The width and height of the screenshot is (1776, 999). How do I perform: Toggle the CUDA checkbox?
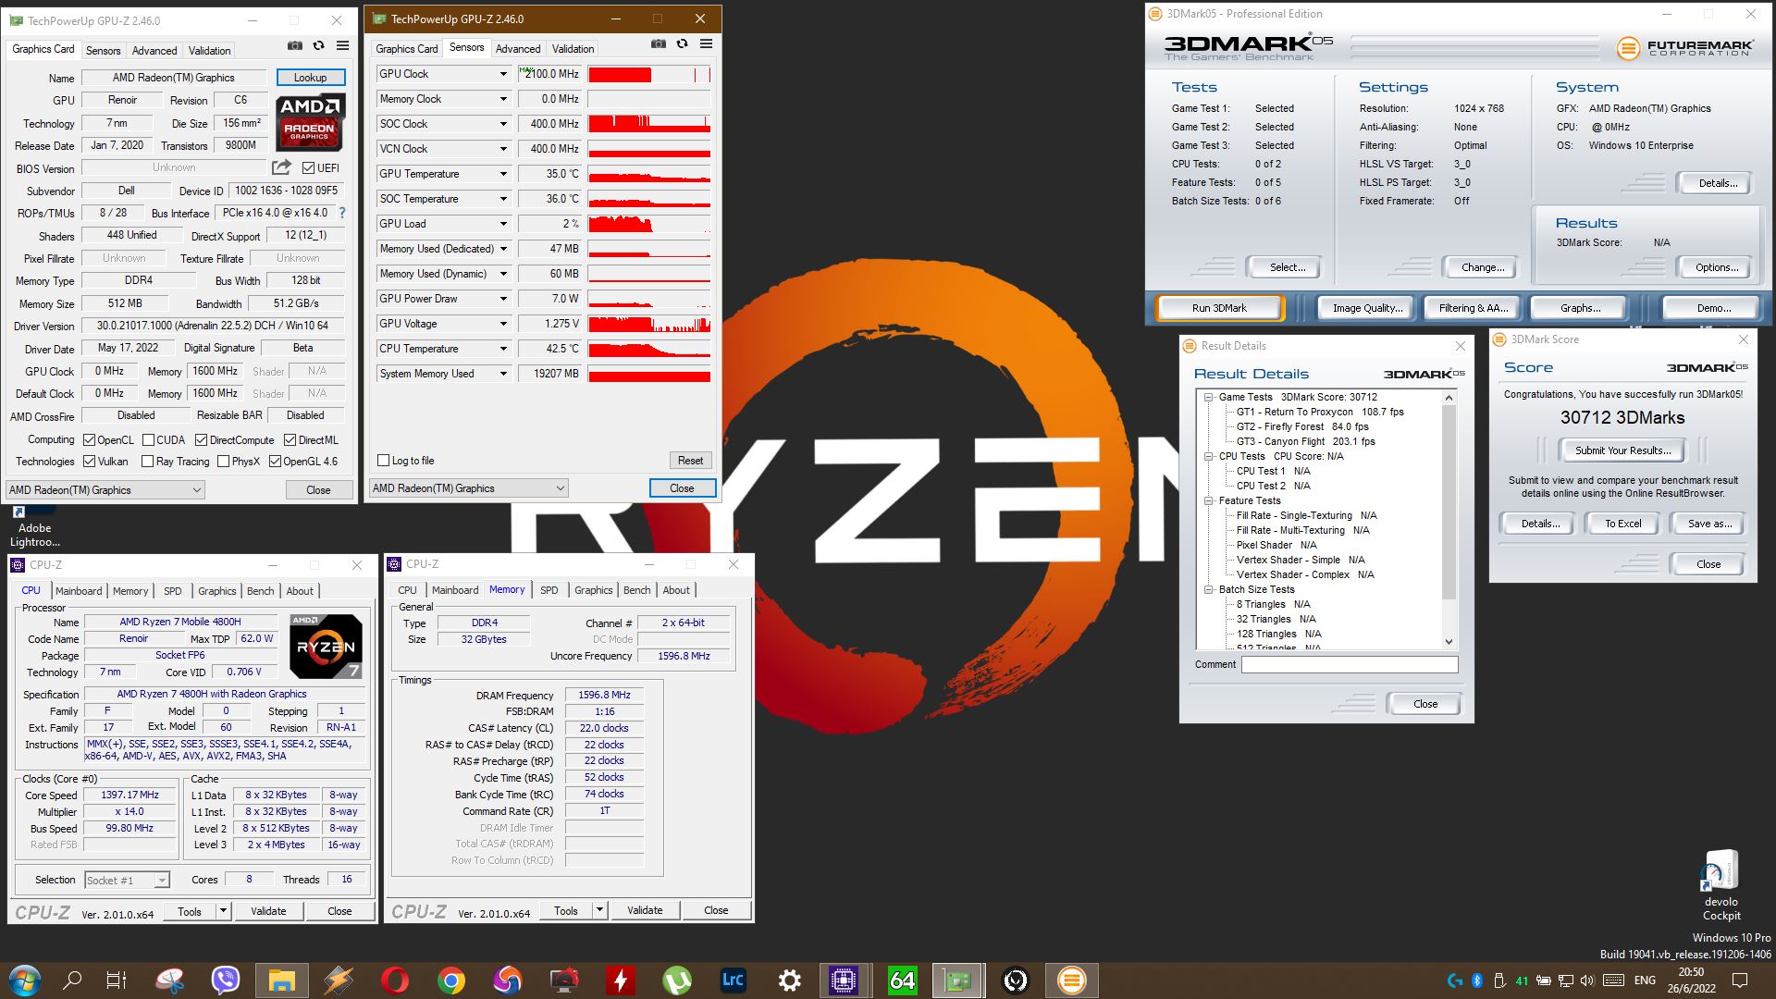click(x=149, y=440)
